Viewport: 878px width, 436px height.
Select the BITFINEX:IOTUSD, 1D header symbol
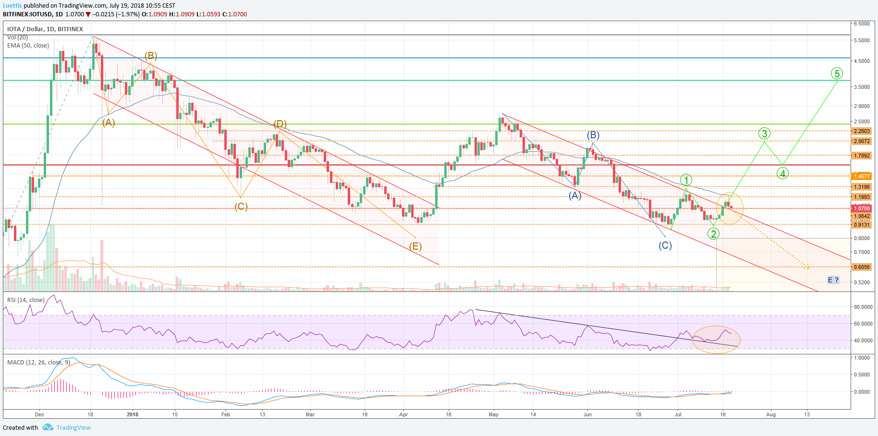click(x=33, y=14)
